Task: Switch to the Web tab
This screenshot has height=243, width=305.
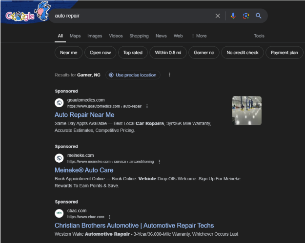Action: tap(178, 36)
